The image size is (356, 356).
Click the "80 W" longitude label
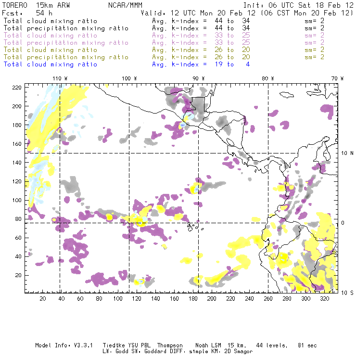coord(268,78)
